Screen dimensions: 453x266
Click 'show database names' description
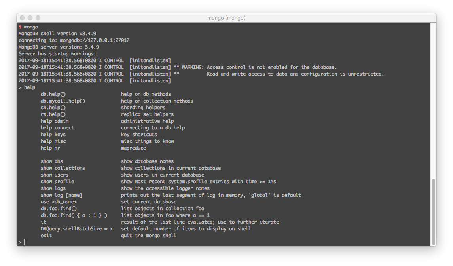147,161
